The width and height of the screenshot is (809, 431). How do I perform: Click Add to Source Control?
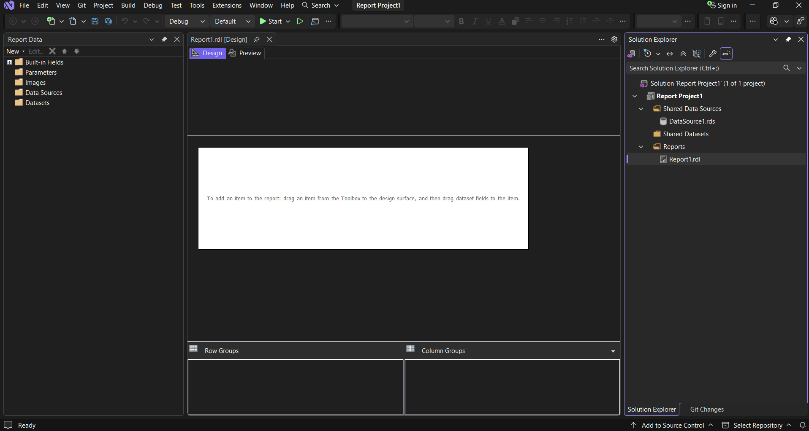(672, 425)
